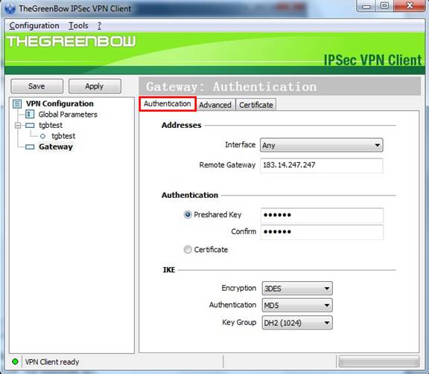429x374 pixels.
Task: Open the Tools menu
Action: (x=78, y=25)
